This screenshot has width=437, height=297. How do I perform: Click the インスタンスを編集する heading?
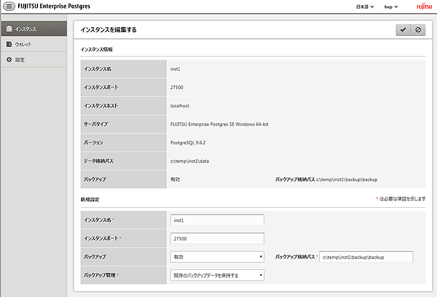coord(109,30)
